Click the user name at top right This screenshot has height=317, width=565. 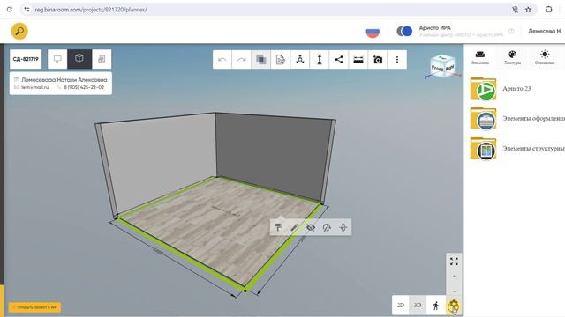[x=545, y=32]
